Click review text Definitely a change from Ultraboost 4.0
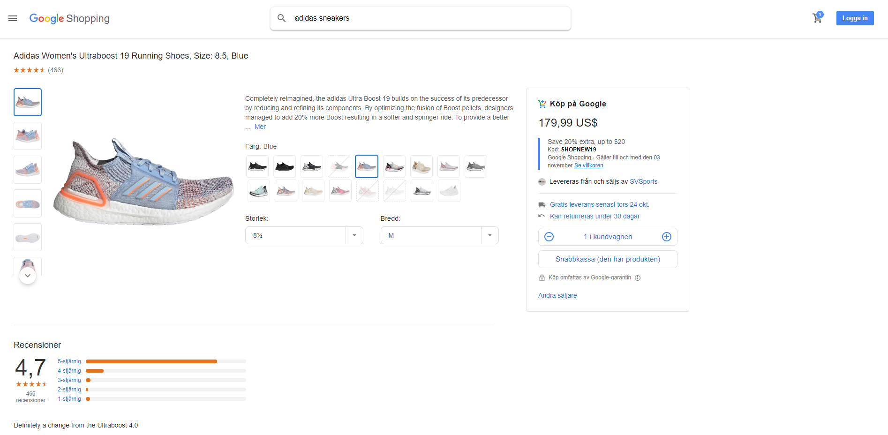This screenshot has width=888, height=435. [76, 425]
